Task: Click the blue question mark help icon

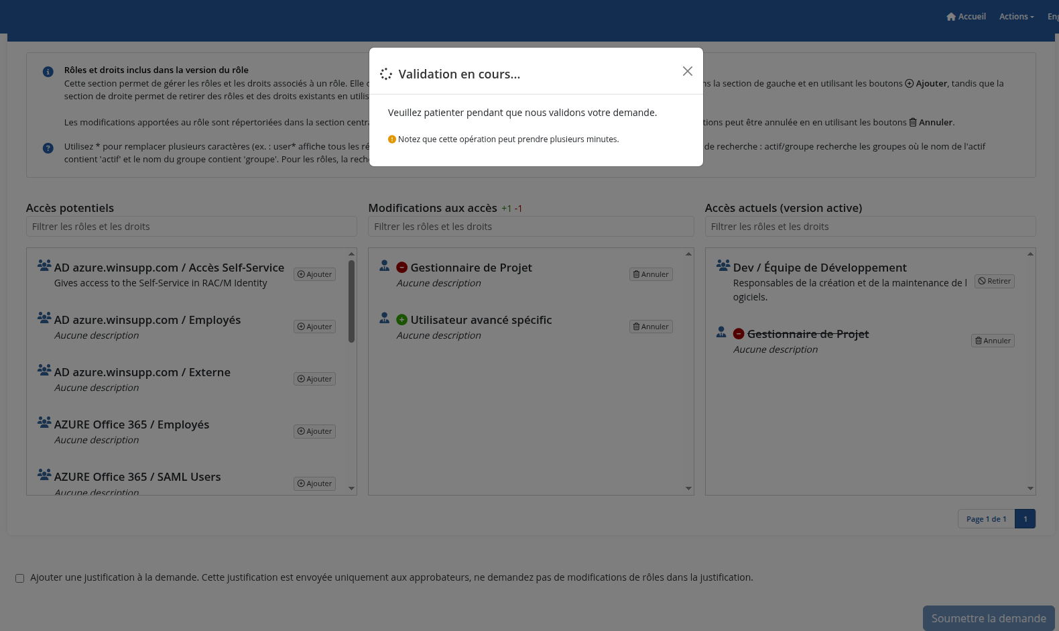Action: (48, 148)
